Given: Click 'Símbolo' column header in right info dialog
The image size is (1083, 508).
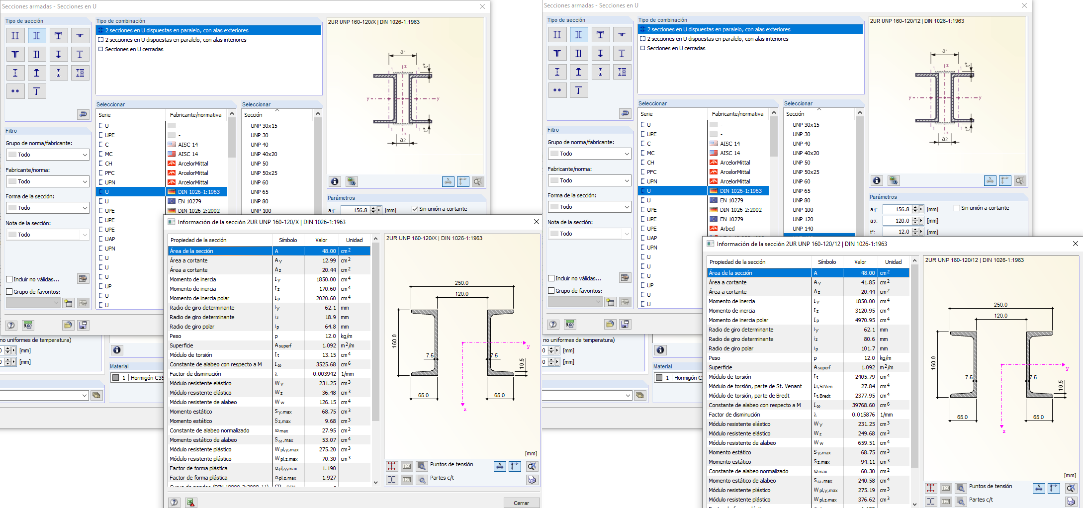Looking at the screenshot, I should click(827, 262).
